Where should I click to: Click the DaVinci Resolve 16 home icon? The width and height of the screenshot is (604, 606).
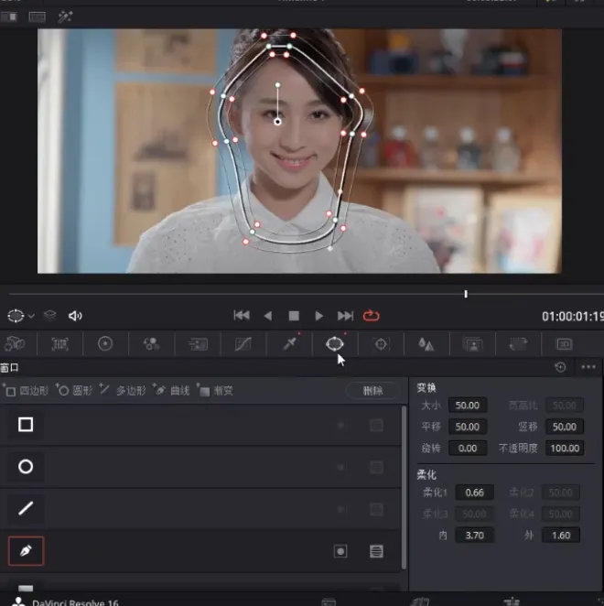tap(18, 601)
